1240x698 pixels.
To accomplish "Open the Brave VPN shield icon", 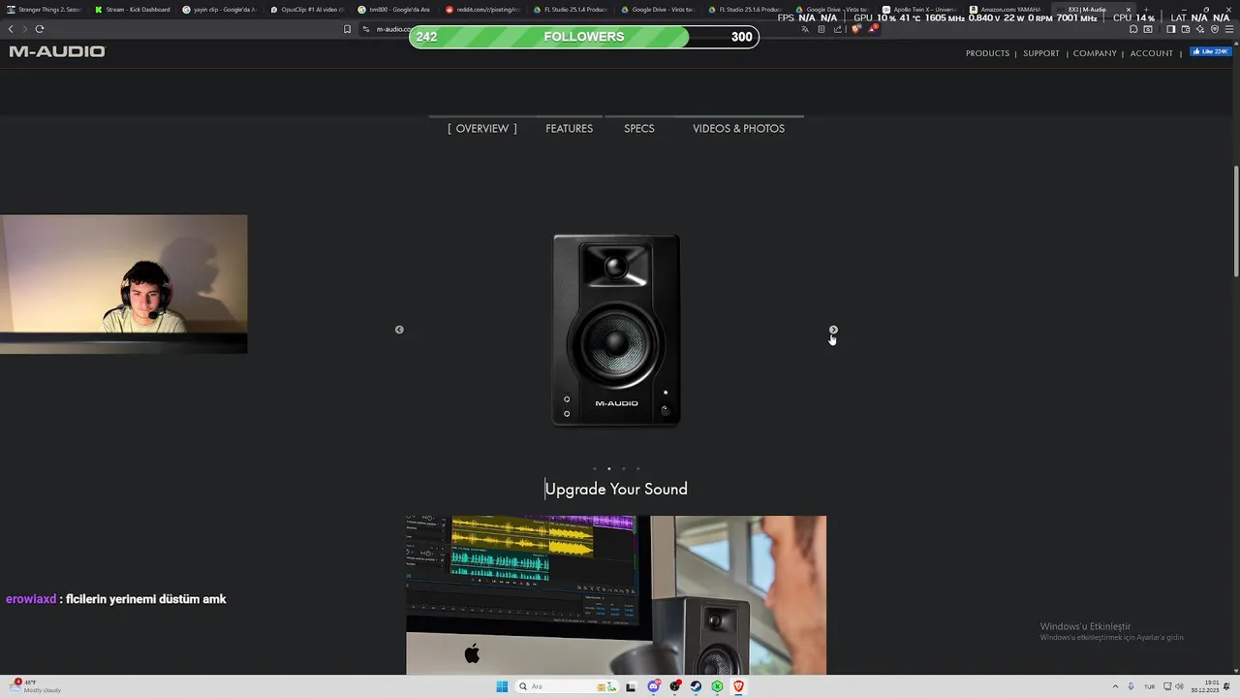I will tap(1214, 29).
